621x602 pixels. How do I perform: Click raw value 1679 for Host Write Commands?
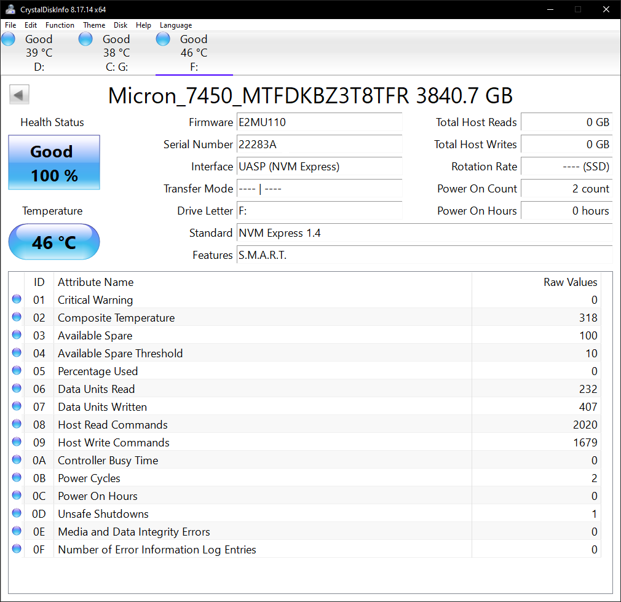[585, 442]
